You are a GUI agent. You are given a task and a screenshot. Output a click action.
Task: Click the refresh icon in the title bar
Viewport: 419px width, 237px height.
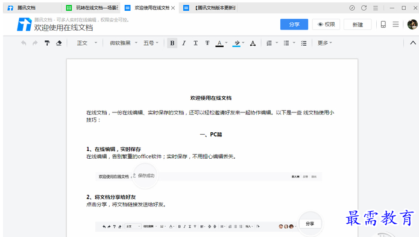[x=364, y=8]
